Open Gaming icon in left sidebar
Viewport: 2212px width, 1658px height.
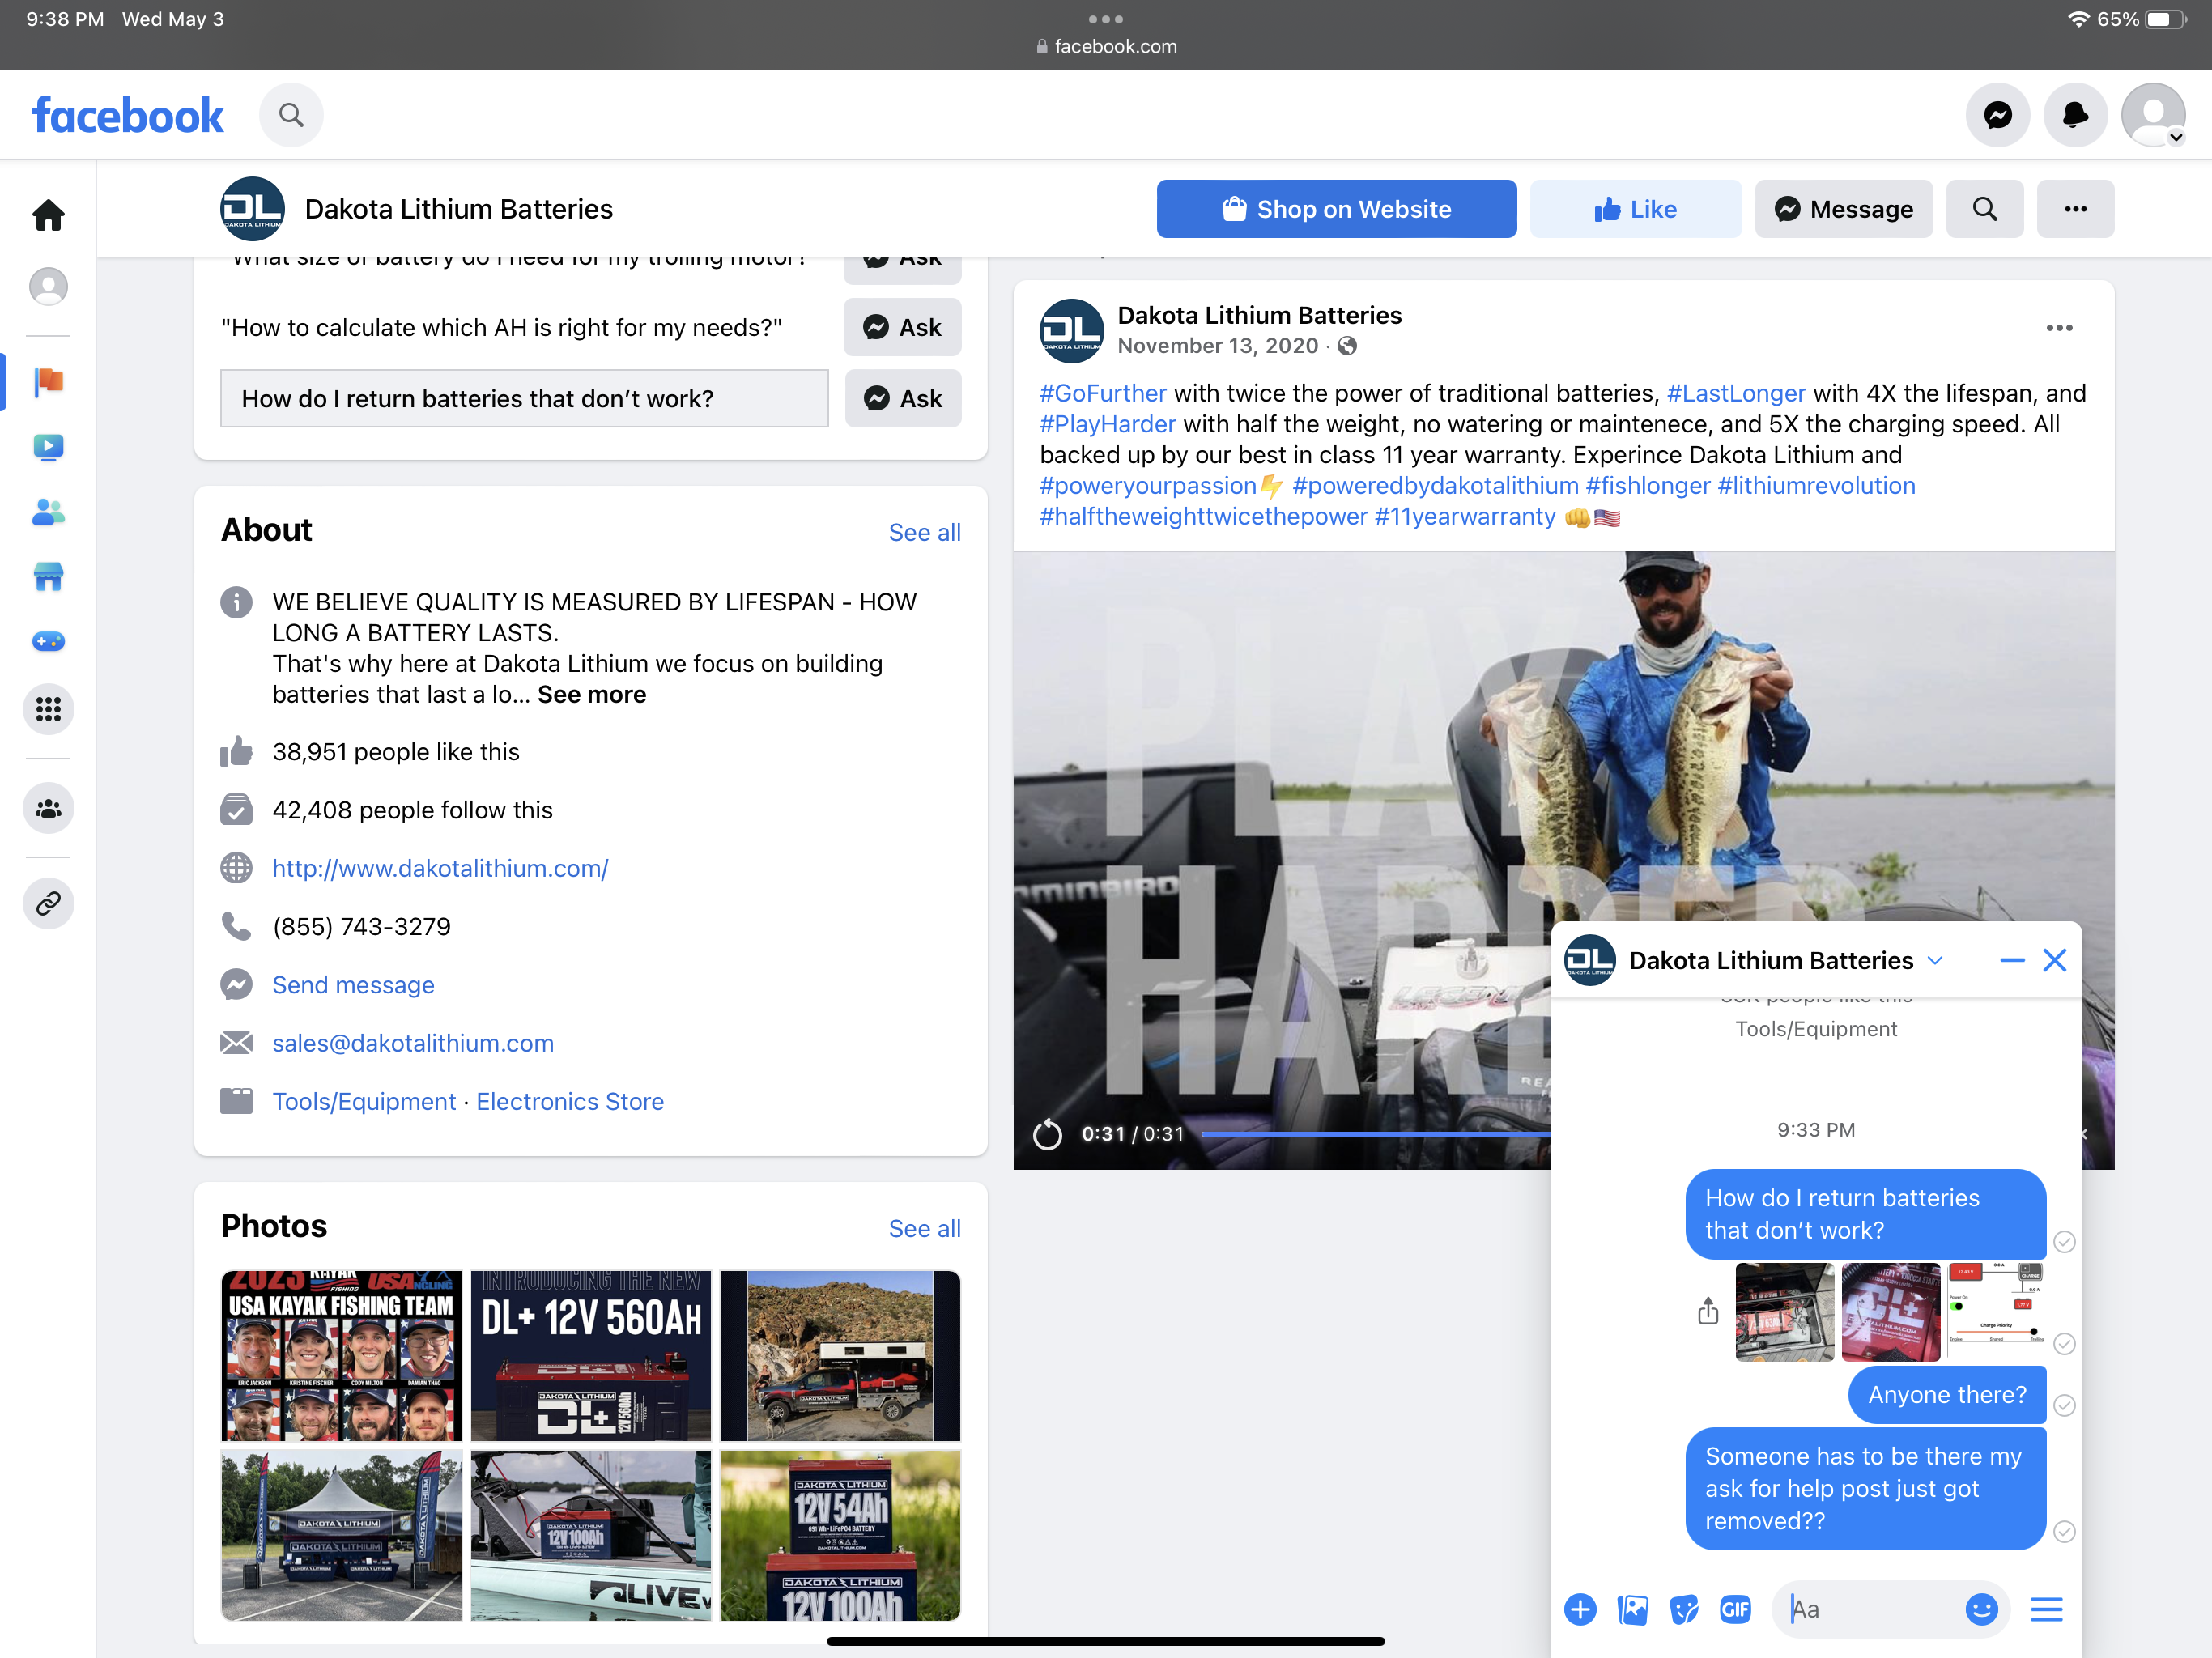48,642
